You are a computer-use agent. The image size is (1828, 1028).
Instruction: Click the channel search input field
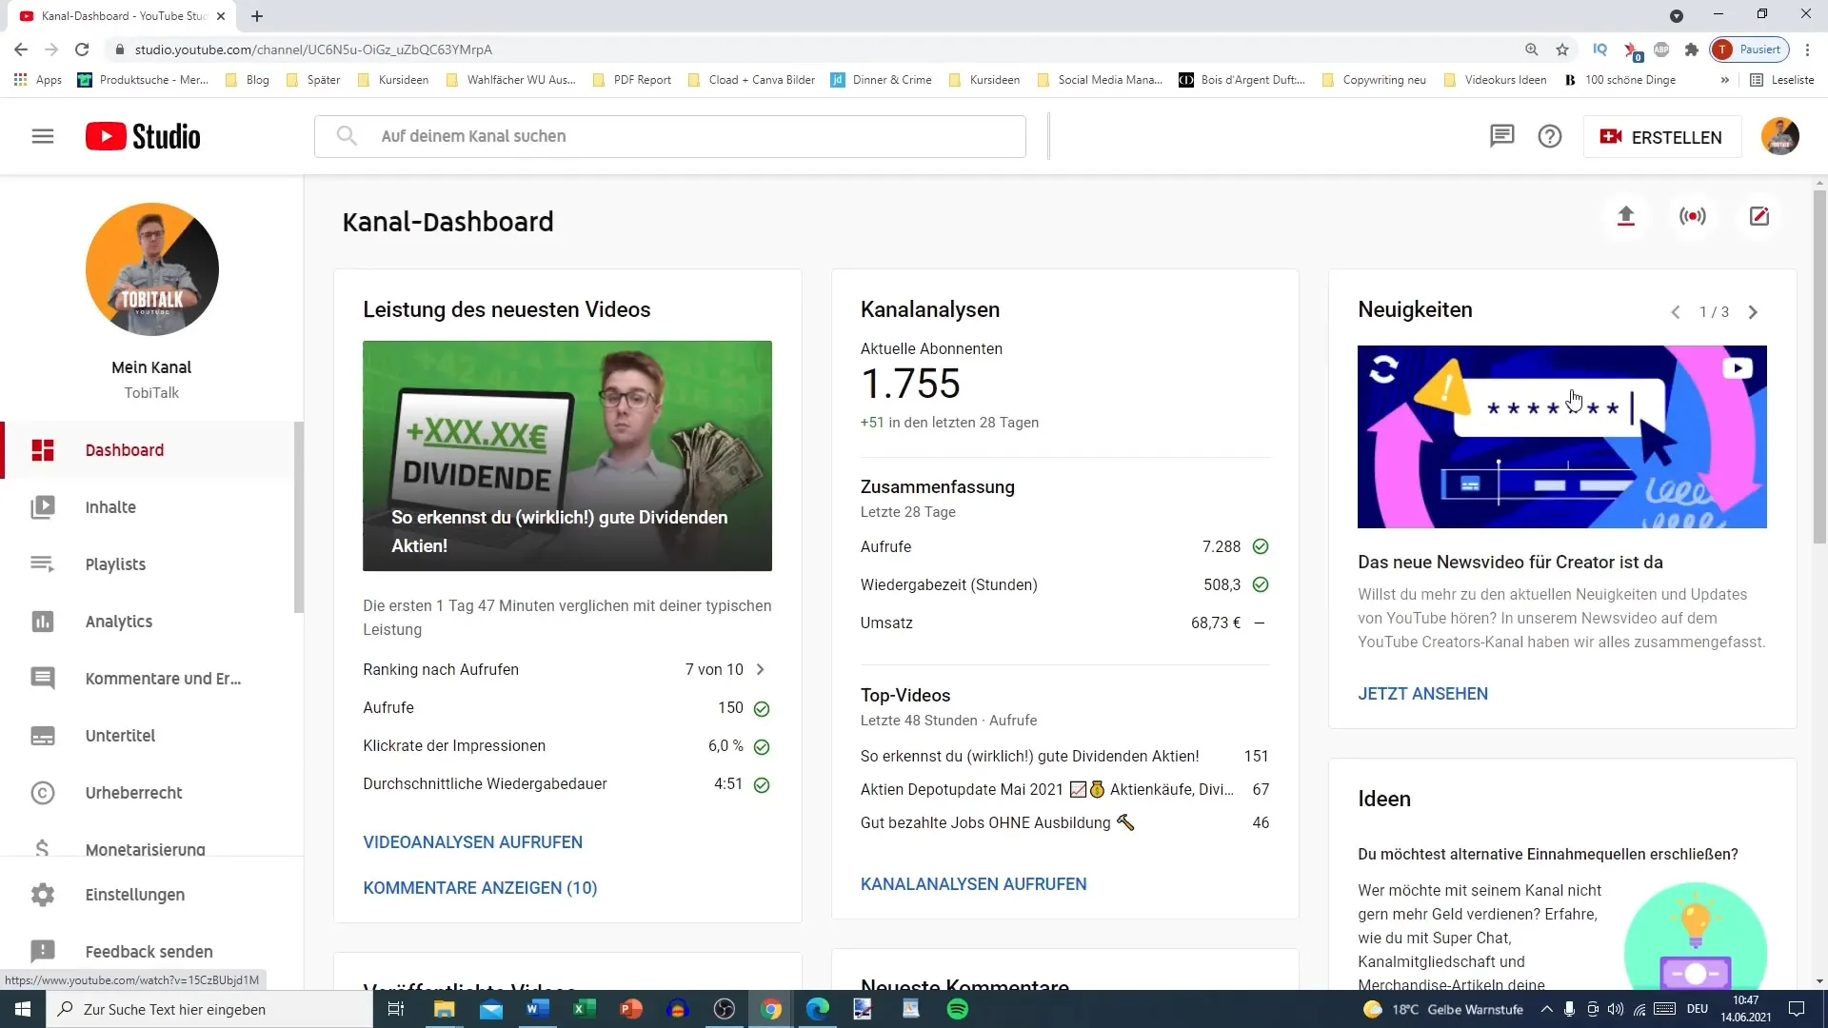(669, 135)
